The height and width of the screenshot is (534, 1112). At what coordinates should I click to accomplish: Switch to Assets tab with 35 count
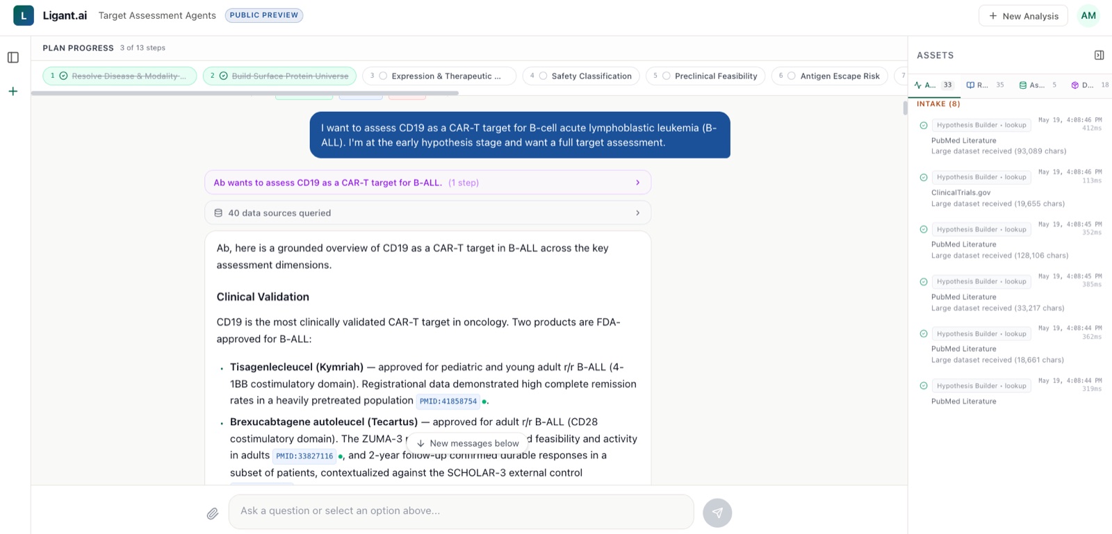(x=986, y=85)
